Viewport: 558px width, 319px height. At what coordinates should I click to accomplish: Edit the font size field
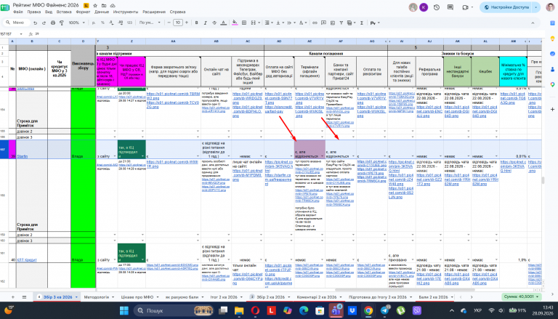pyautogui.click(x=178, y=23)
